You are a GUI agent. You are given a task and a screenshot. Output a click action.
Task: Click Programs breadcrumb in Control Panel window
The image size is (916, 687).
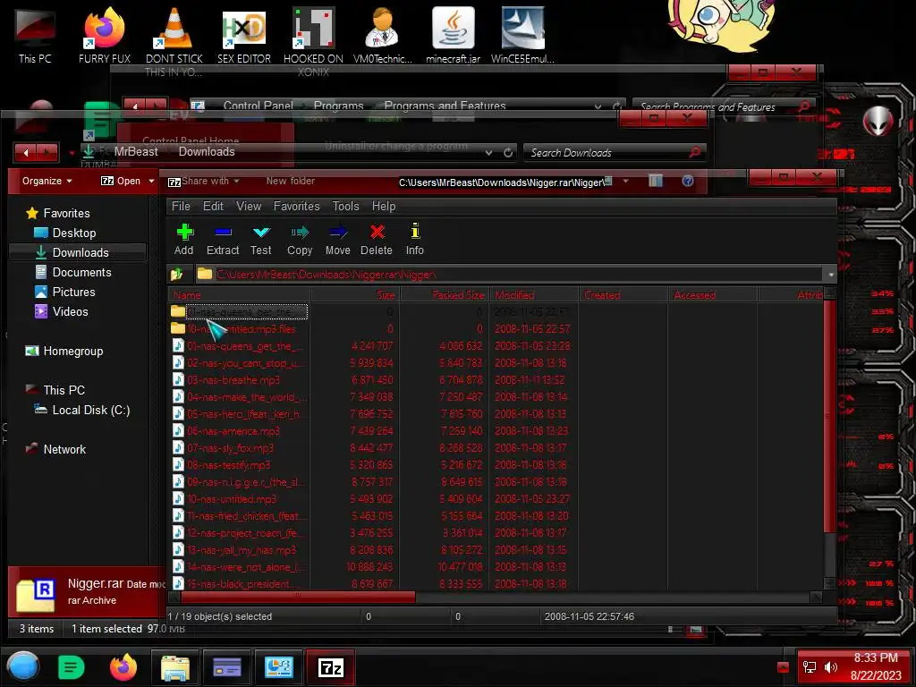point(339,106)
